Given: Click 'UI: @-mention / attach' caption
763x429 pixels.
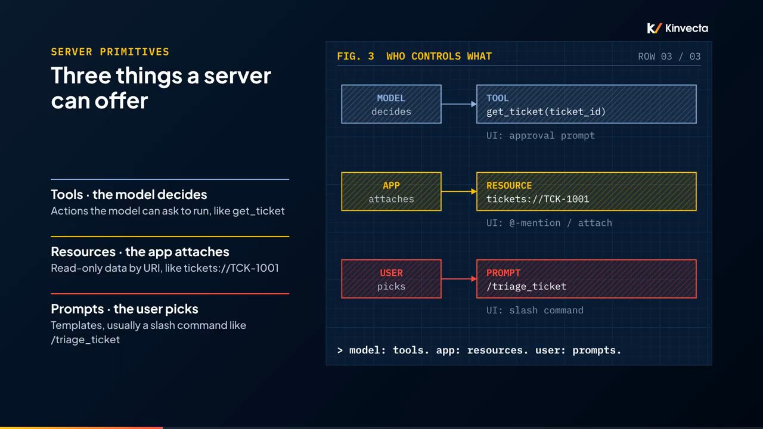Looking at the screenshot, I should (x=549, y=223).
